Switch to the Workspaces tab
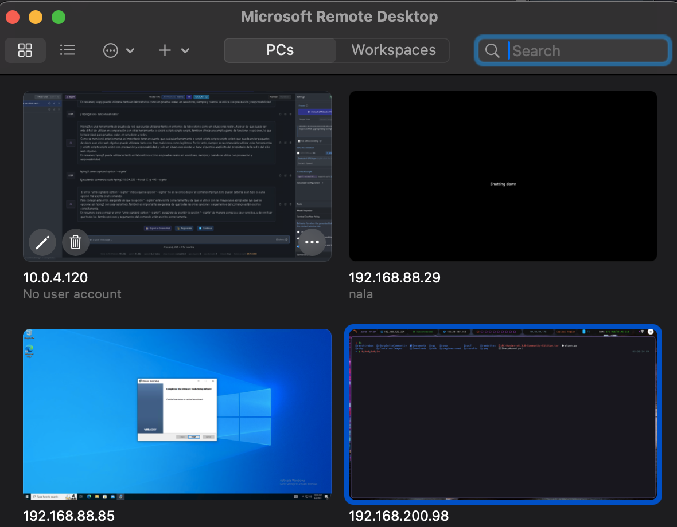 coord(393,50)
